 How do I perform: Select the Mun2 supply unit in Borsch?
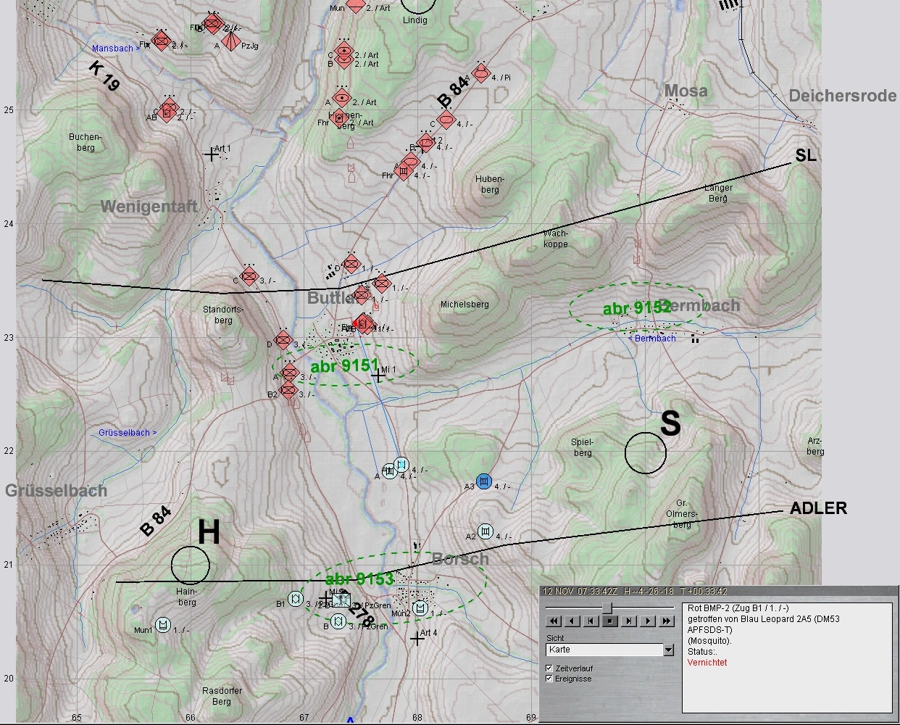(420, 608)
